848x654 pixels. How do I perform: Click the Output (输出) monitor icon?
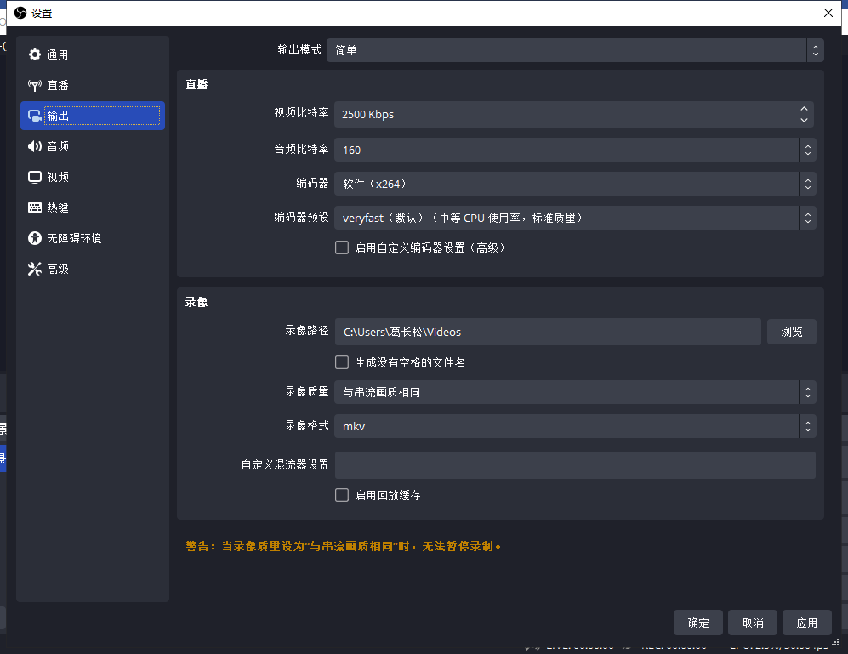tap(35, 116)
